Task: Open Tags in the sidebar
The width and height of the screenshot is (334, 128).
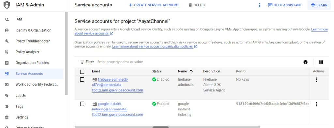Action: click(32, 106)
